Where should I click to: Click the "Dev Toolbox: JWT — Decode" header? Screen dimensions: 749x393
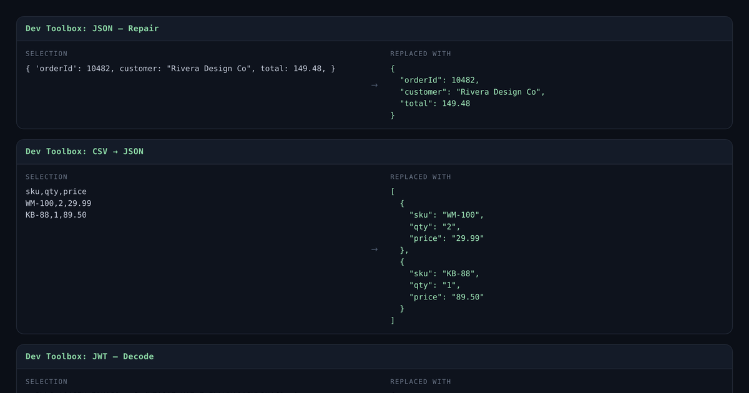coord(89,357)
